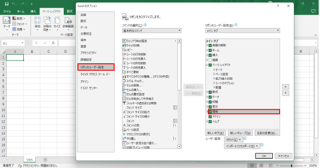Viewport: 320px width, 168px height.
Task: Add a new sheet with plus icon
Action: click(x=45, y=160)
